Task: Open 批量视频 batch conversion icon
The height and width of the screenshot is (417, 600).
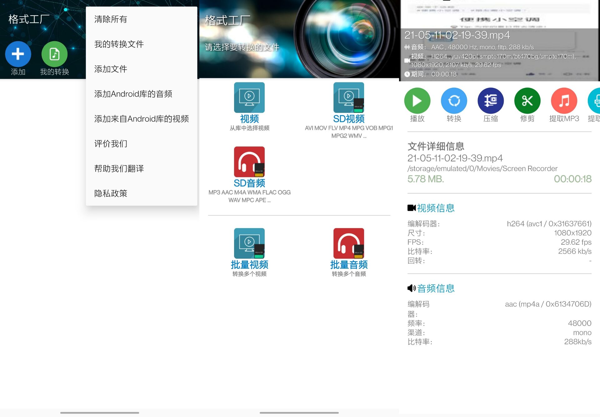Action: 249,243
